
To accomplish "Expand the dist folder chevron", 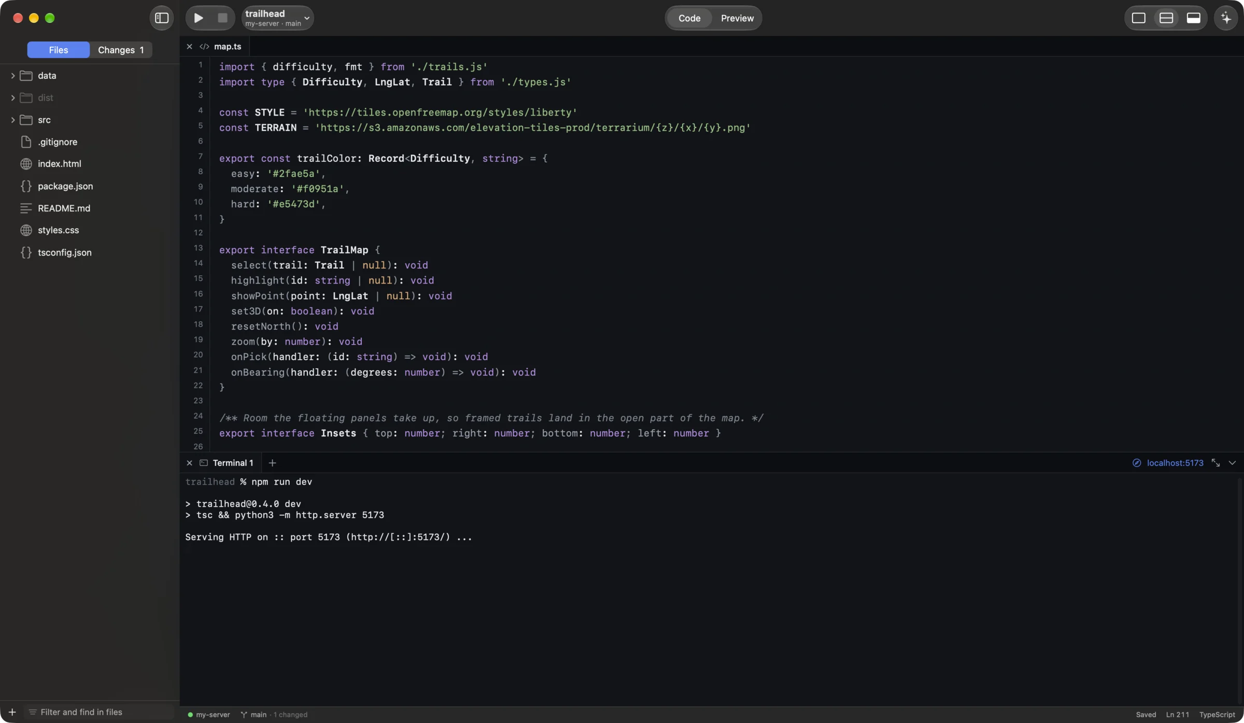I will 12,98.
